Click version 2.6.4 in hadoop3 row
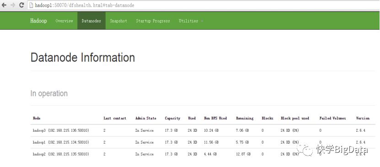Screen dimensions: 380x167 (361, 130)
